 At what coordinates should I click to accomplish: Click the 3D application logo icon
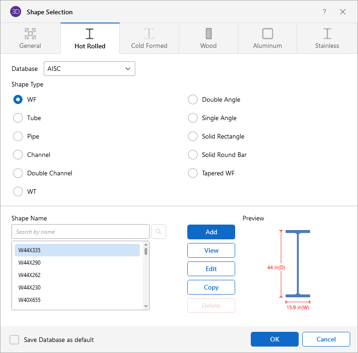click(x=15, y=12)
